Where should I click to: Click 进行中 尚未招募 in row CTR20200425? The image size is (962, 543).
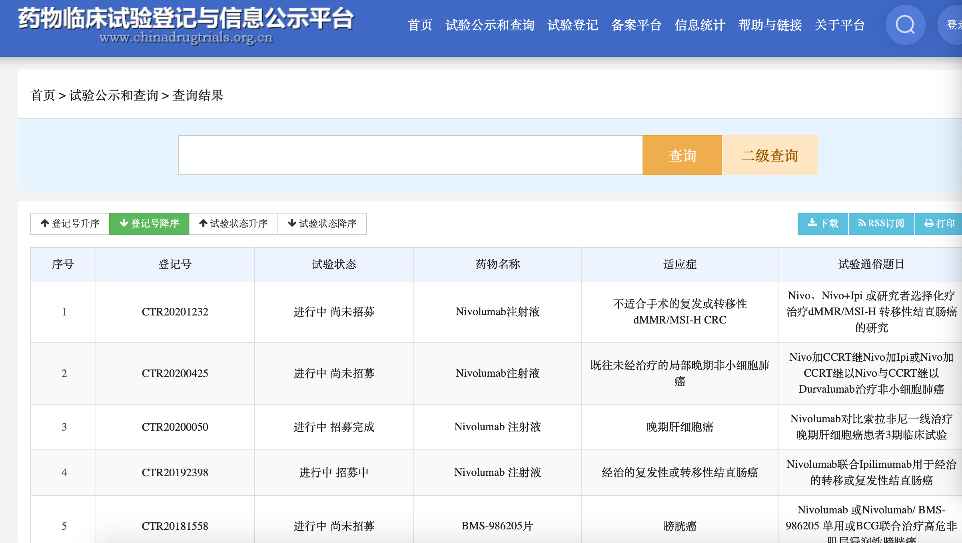[334, 373]
